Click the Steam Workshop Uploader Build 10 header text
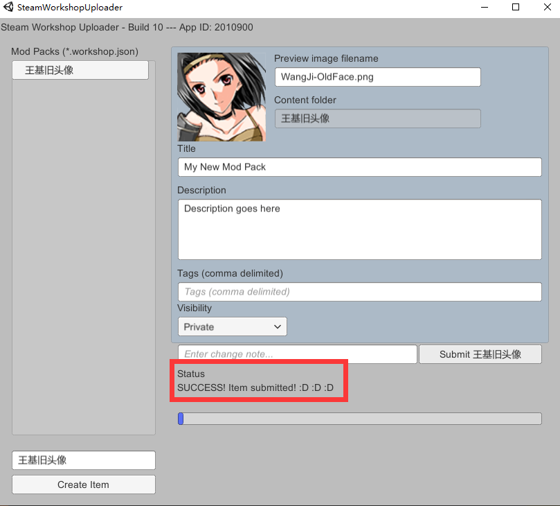Image resolution: width=560 pixels, height=506 pixels. pyautogui.click(x=127, y=27)
